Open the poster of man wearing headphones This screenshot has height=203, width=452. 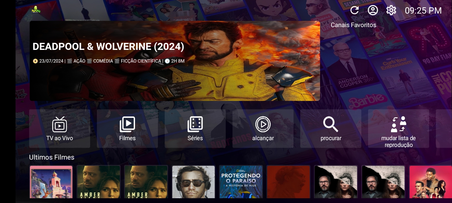click(194, 182)
